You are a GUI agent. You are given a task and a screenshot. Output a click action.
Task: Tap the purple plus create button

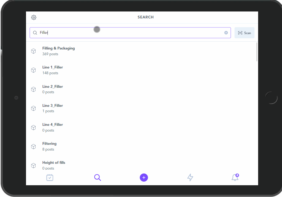(144, 178)
